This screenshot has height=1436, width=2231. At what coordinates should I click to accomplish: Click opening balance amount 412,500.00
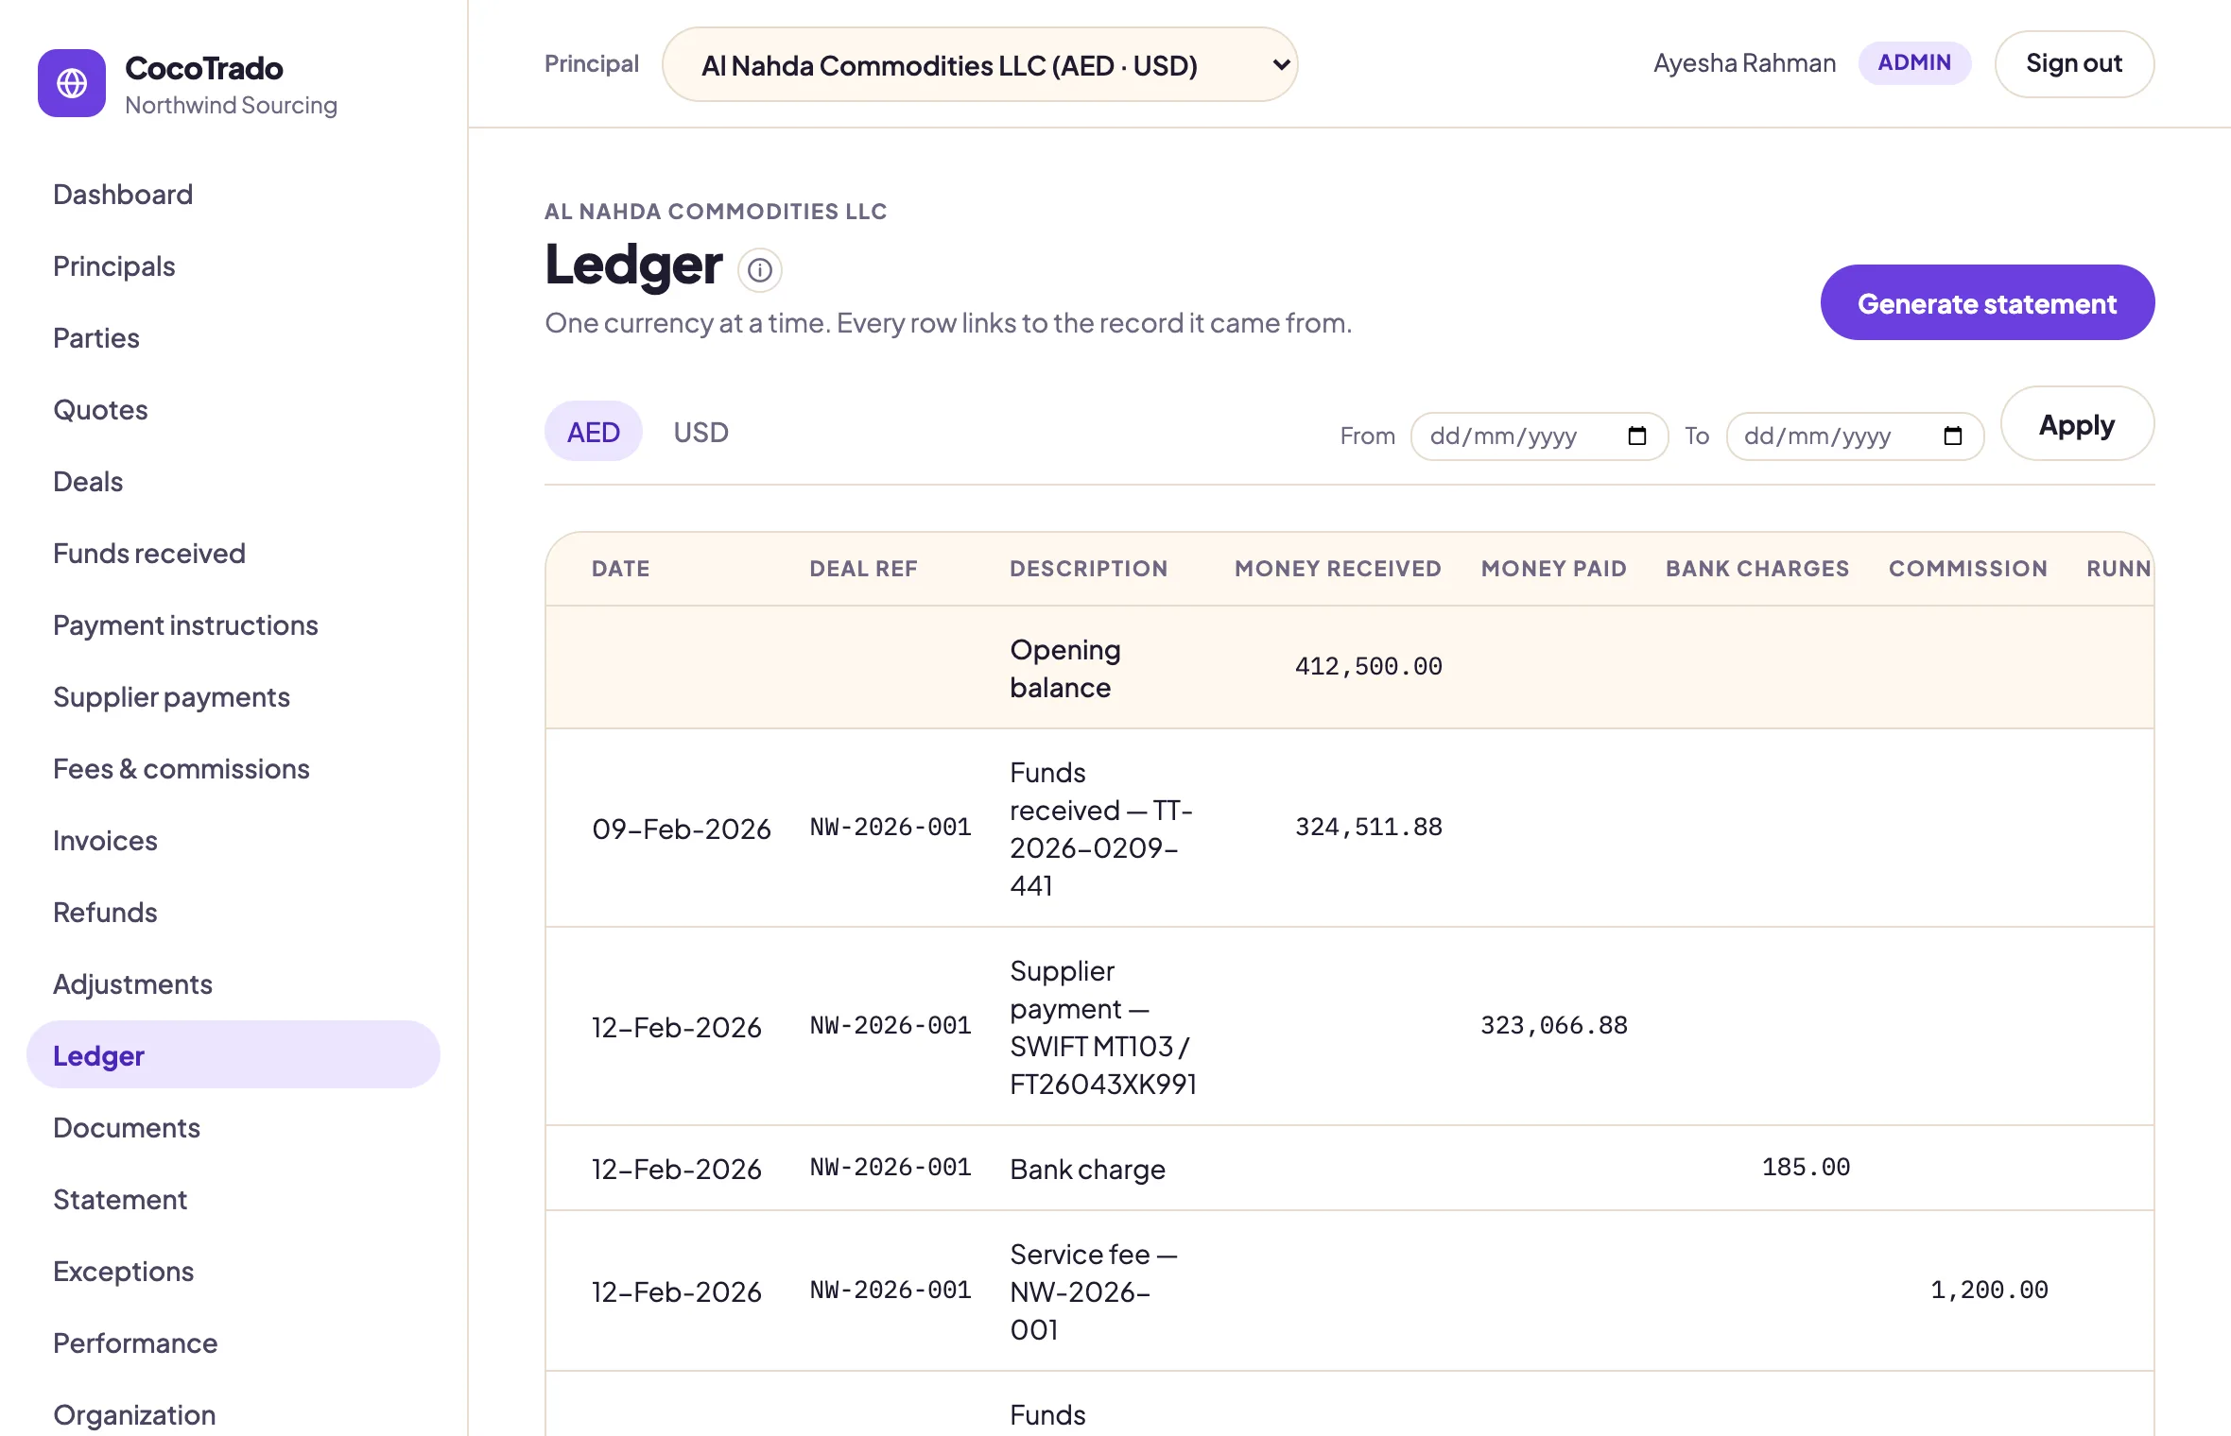coord(1368,666)
